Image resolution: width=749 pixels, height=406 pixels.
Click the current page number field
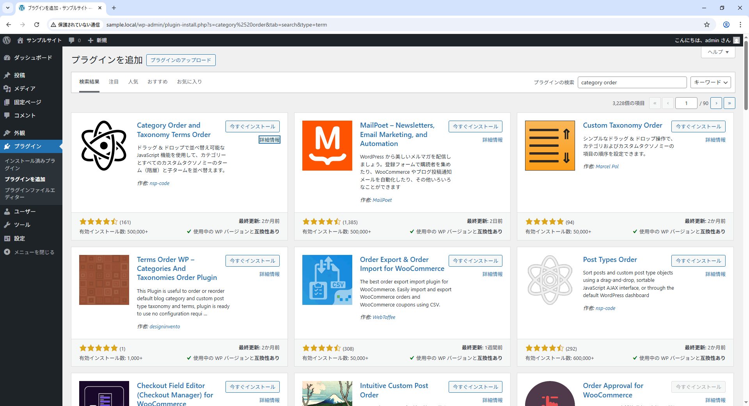coord(686,103)
